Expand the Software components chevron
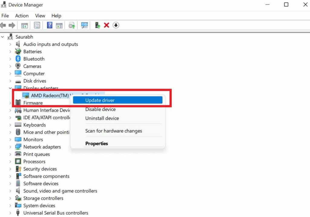This screenshot has width=310, height=217. click(10, 176)
